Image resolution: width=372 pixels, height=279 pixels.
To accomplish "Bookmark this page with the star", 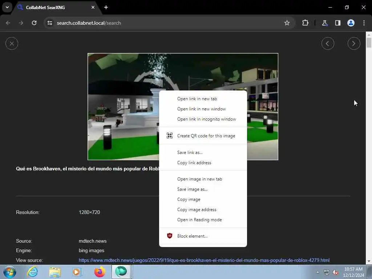I will [x=287, y=23].
